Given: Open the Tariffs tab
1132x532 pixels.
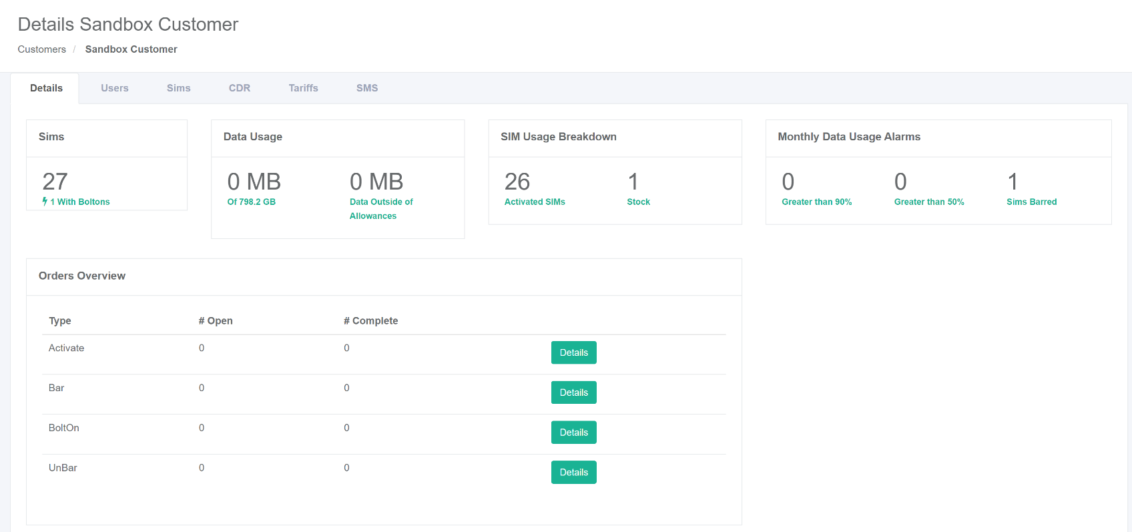Looking at the screenshot, I should coord(304,88).
